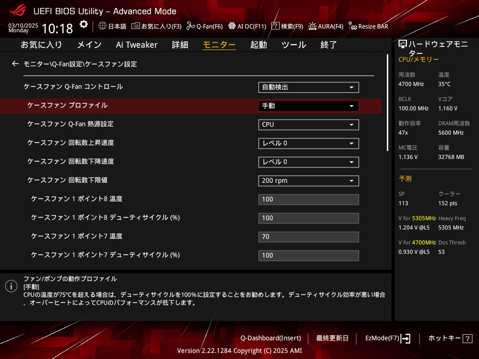Click the date 03/10/2025 Monday
The image size is (479, 359).
pos(23,28)
